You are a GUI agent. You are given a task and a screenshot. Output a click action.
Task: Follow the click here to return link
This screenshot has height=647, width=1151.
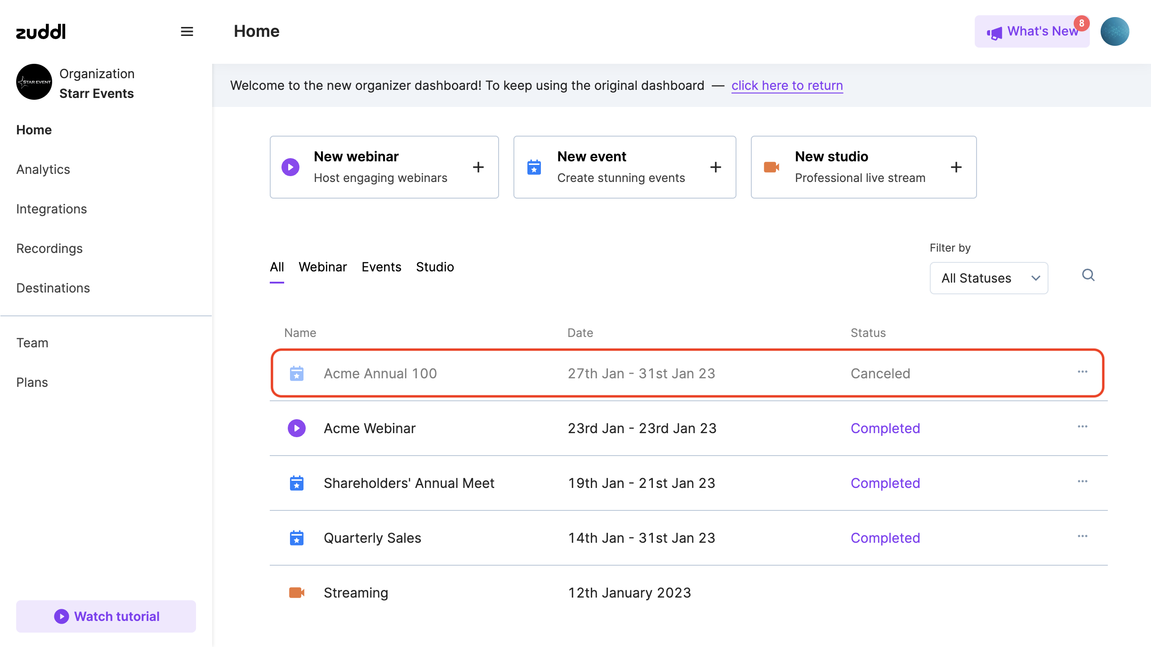(787, 85)
